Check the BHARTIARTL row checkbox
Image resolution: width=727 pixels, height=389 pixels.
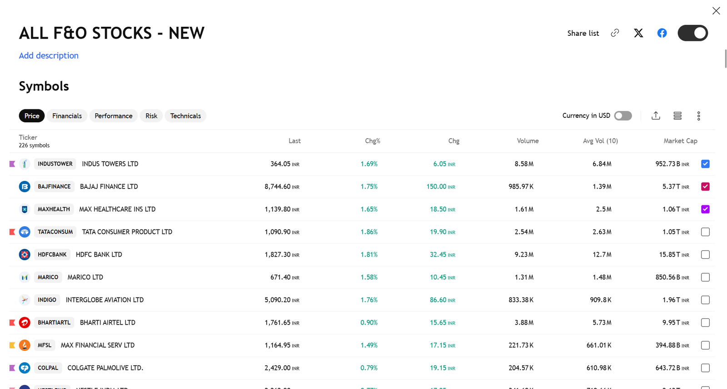(x=705, y=322)
